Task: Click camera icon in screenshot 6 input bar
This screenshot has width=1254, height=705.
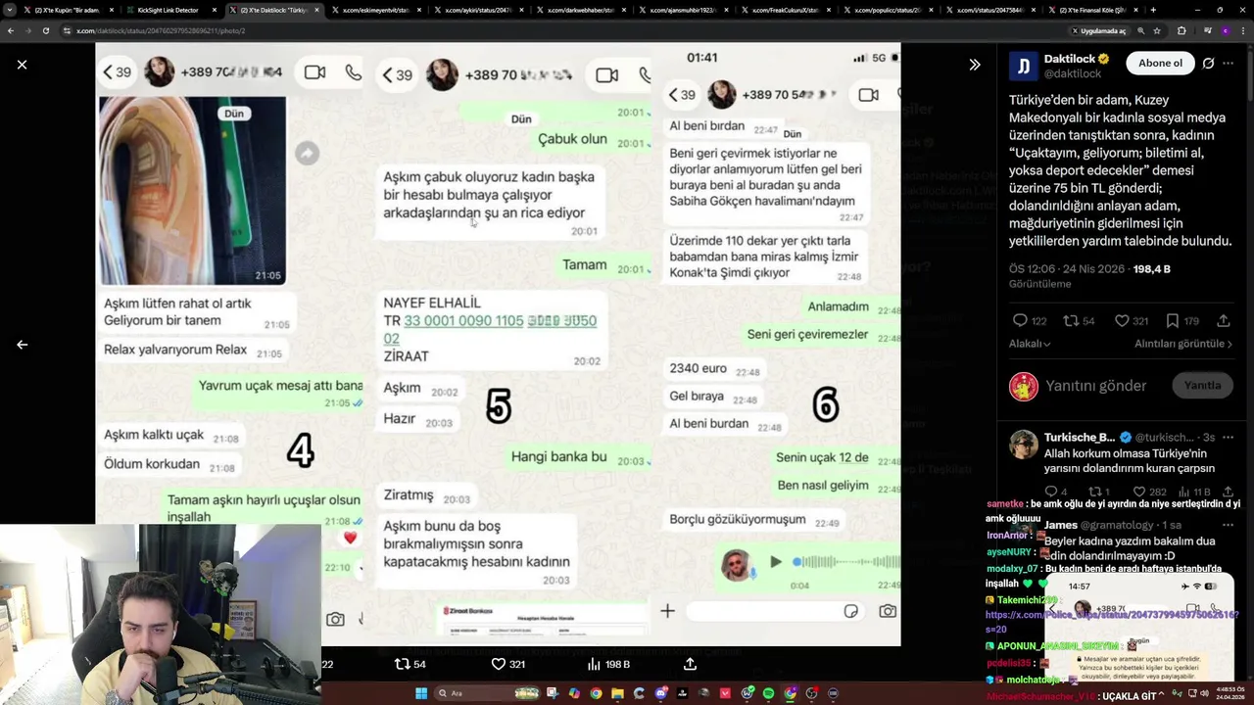Action: click(888, 611)
